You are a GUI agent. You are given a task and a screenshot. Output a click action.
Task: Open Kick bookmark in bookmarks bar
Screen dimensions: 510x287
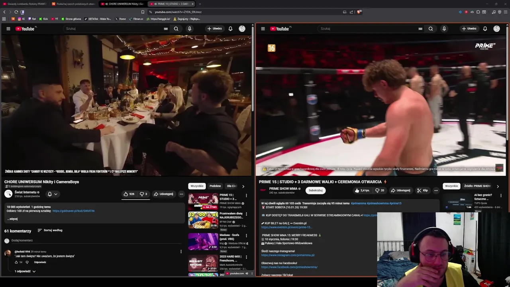point(43,19)
